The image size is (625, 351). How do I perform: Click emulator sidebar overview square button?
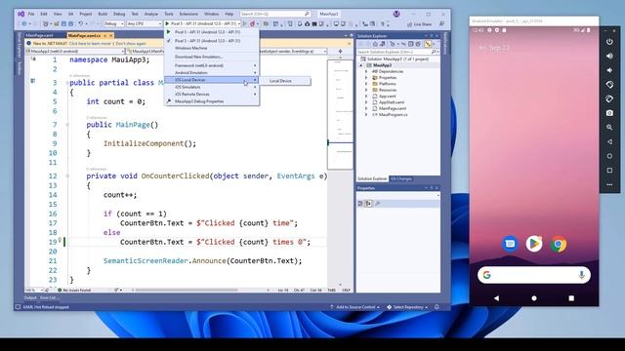tap(609, 171)
